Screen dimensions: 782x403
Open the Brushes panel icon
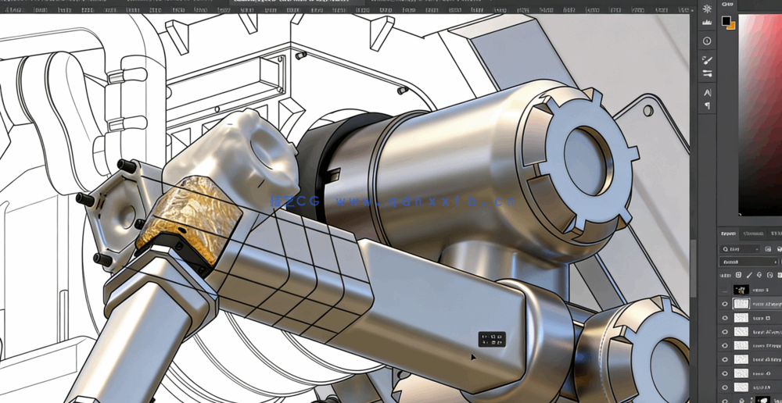[707, 59]
